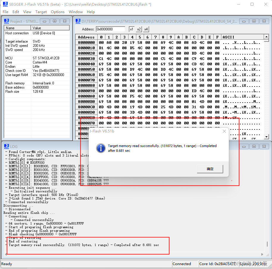Click log line 'Reading entire flash chip ...'

click(x=29, y=213)
